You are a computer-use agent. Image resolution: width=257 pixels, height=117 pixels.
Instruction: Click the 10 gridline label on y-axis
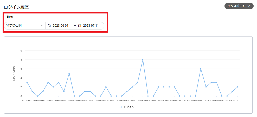[x=21, y=50]
